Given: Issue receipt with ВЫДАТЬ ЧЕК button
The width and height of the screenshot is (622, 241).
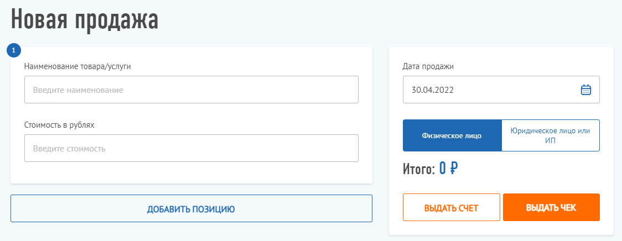Looking at the screenshot, I should pyautogui.click(x=551, y=208).
